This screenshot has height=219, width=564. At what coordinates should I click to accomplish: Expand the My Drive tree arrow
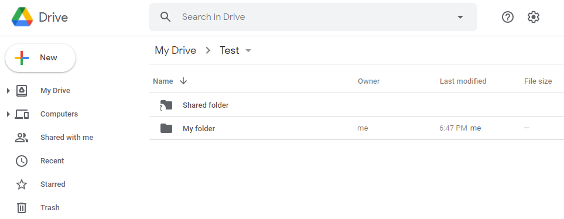[8, 91]
